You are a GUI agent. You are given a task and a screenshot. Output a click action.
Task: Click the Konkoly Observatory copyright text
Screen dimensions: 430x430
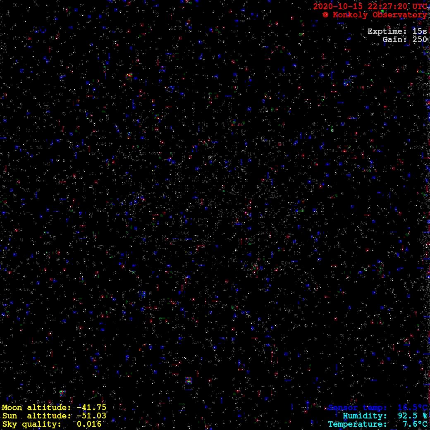coord(378,15)
